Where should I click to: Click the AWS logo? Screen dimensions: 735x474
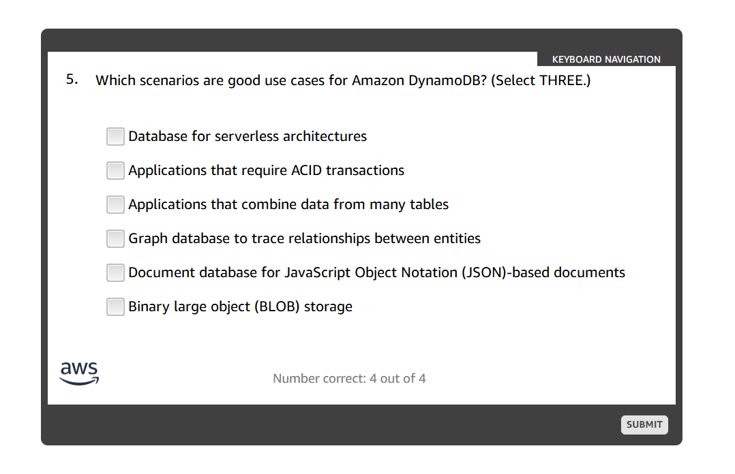pos(78,371)
